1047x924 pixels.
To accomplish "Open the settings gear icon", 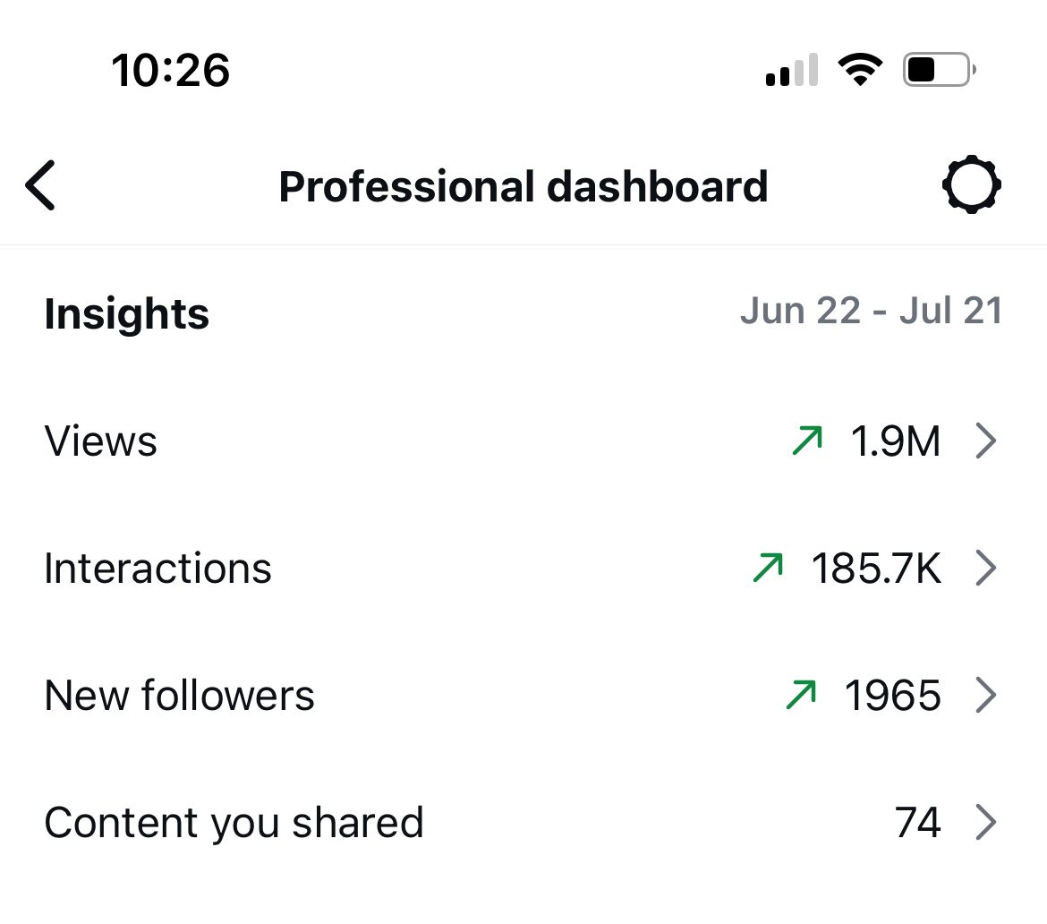I will point(971,186).
